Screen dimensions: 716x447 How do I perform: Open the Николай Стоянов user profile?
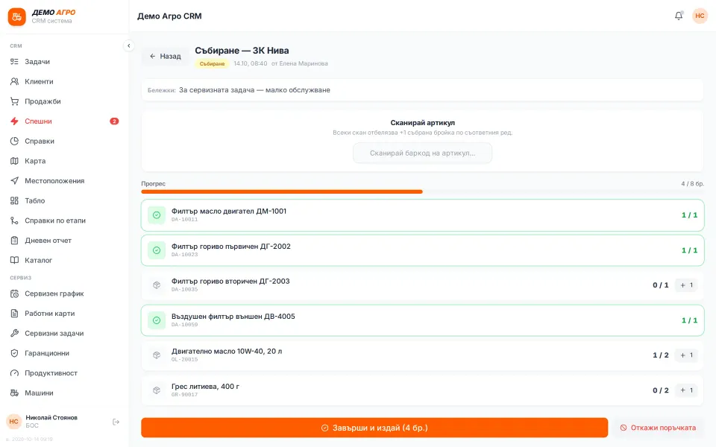pos(51,422)
